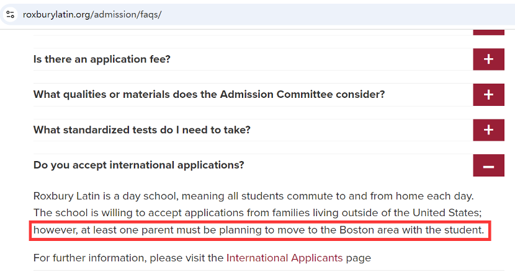Click the sentence starting 'Roxbury Latin is a day school'

tap(254, 196)
